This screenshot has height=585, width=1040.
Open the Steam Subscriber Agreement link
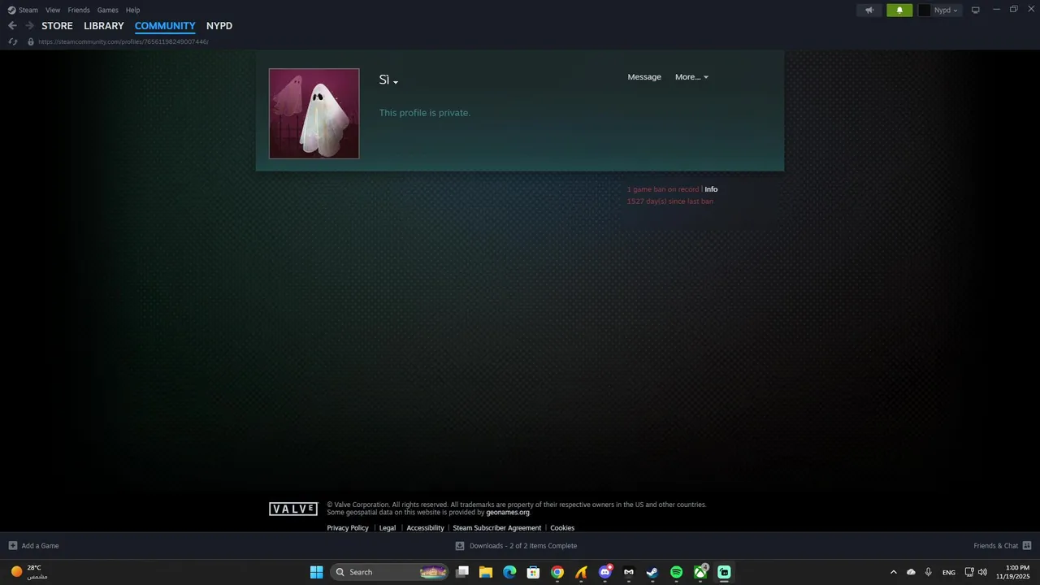[x=496, y=528]
